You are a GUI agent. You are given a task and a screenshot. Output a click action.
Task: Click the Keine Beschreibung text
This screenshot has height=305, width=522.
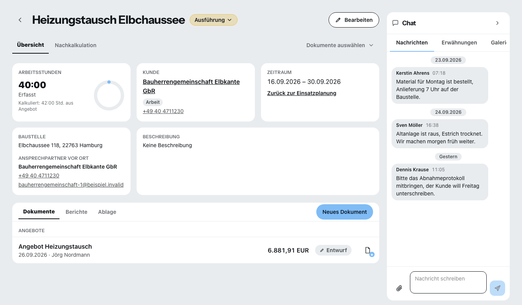[167, 145]
